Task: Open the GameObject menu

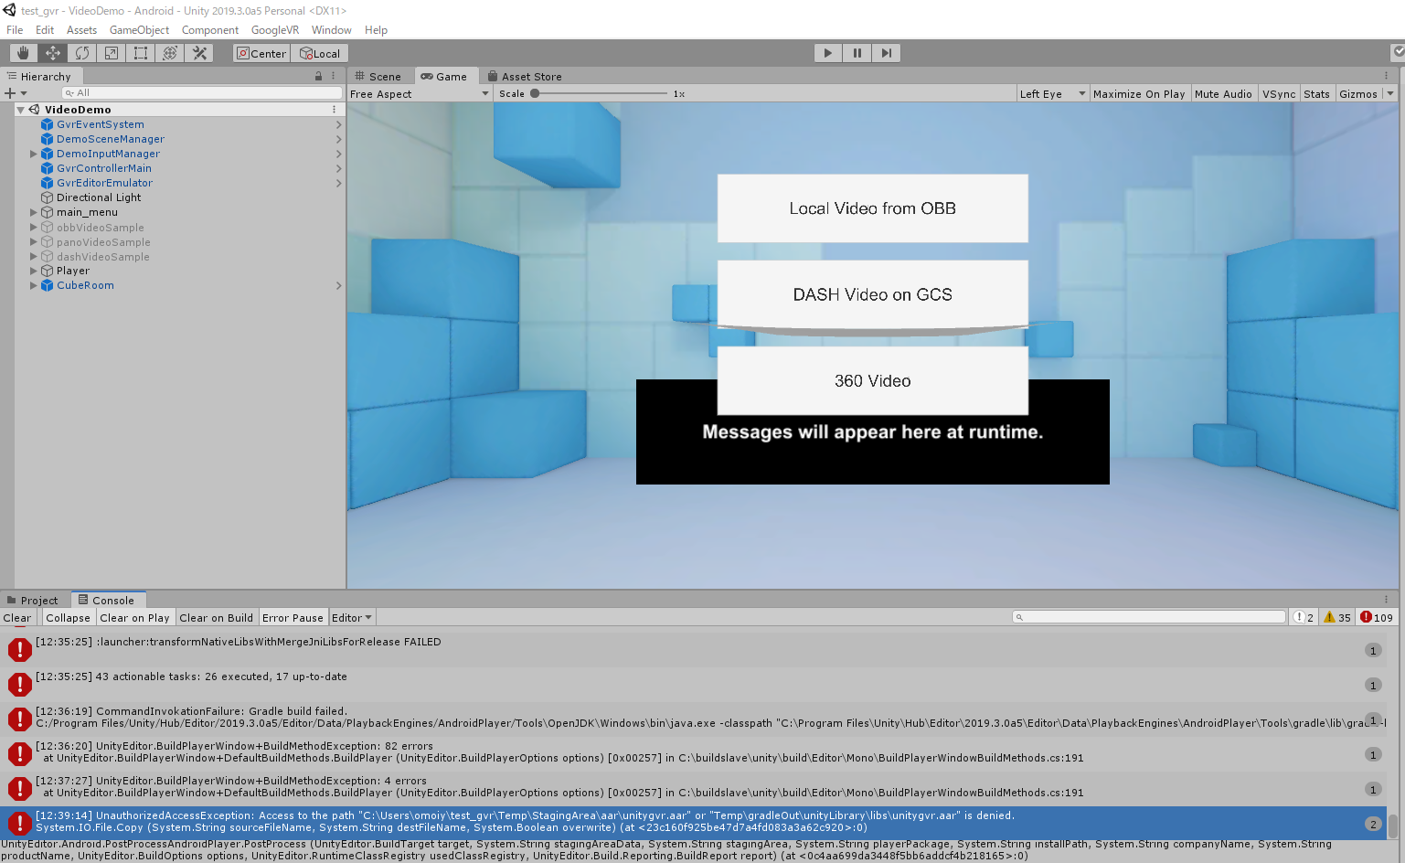Action: pyautogui.click(x=139, y=30)
